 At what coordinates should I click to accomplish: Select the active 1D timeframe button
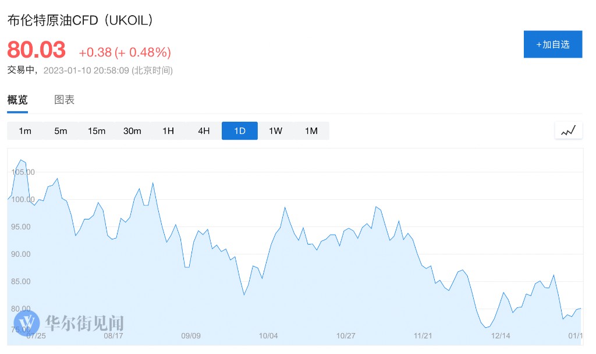(x=240, y=131)
